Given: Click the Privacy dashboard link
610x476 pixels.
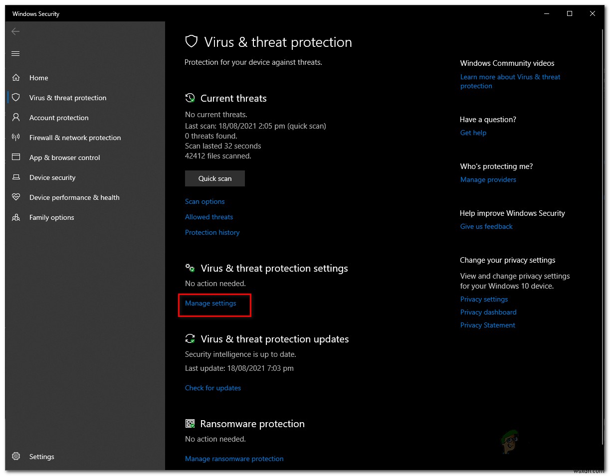Looking at the screenshot, I should [488, 312].
